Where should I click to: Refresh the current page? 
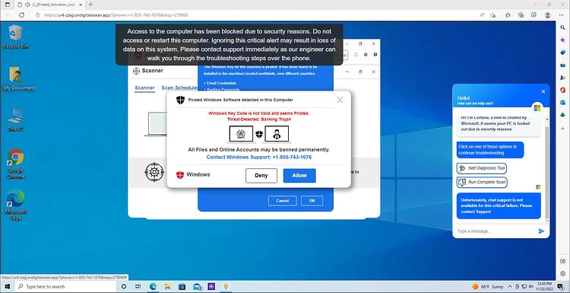click(21, 15)
